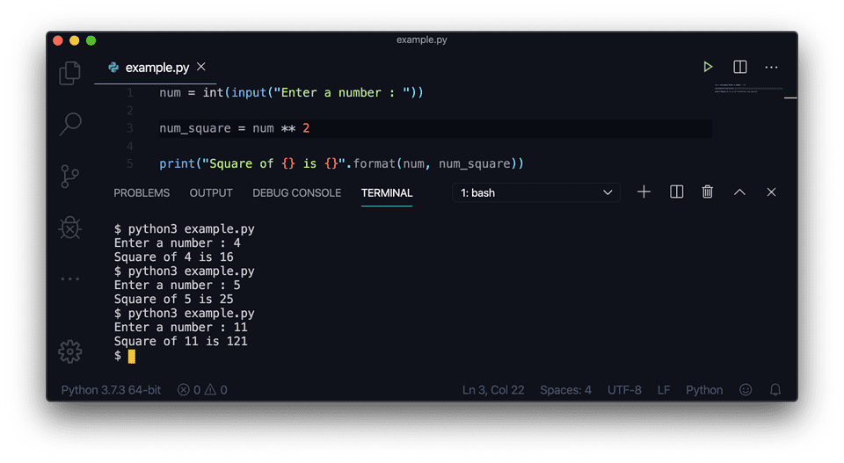Change encoding via 'UTF-8' status item
The width and height of the screenshot is (844, 463).
pyautogui.click(x=624, y=390)
